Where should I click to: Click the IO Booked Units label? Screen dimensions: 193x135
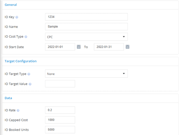pos(17,130)
